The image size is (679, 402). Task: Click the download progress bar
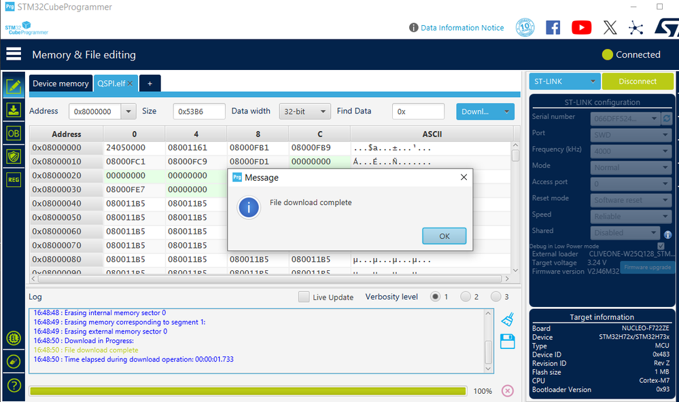[x=247, y=391]
